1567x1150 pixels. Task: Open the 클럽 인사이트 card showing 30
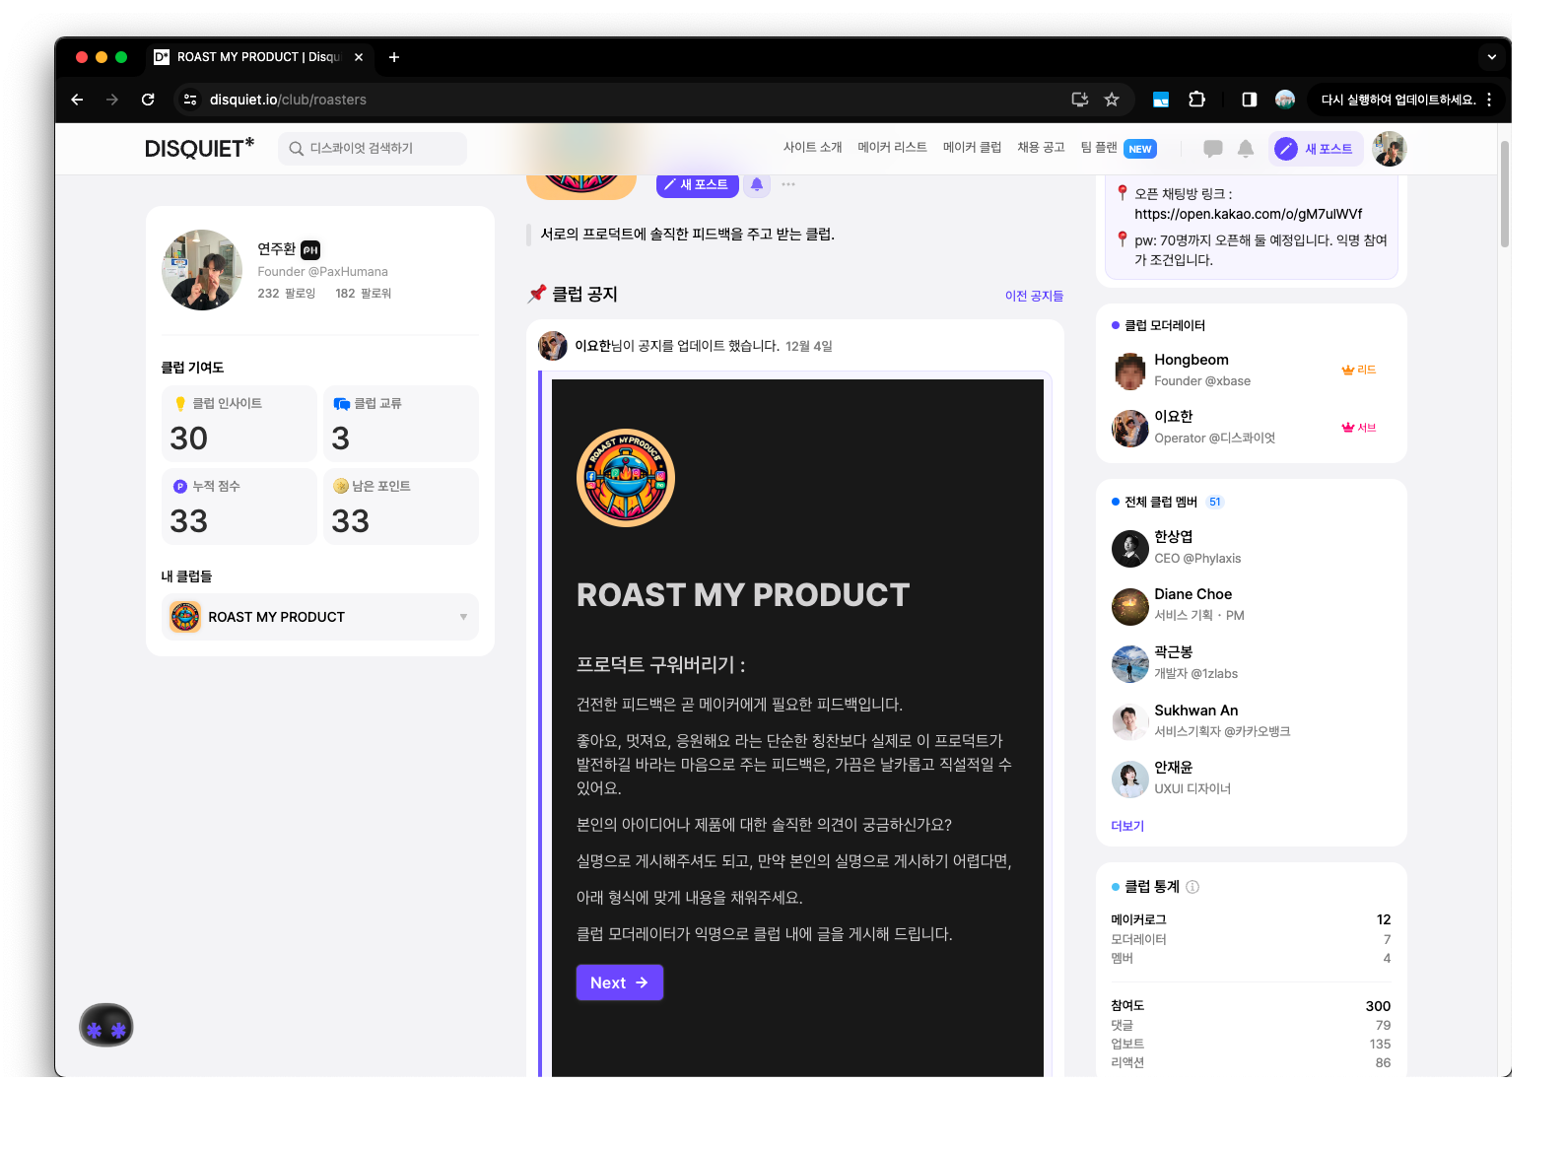239,424
